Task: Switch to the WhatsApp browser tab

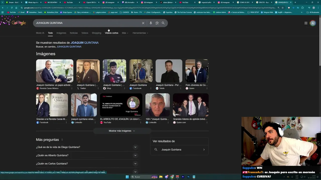Action: click(33, 2)
